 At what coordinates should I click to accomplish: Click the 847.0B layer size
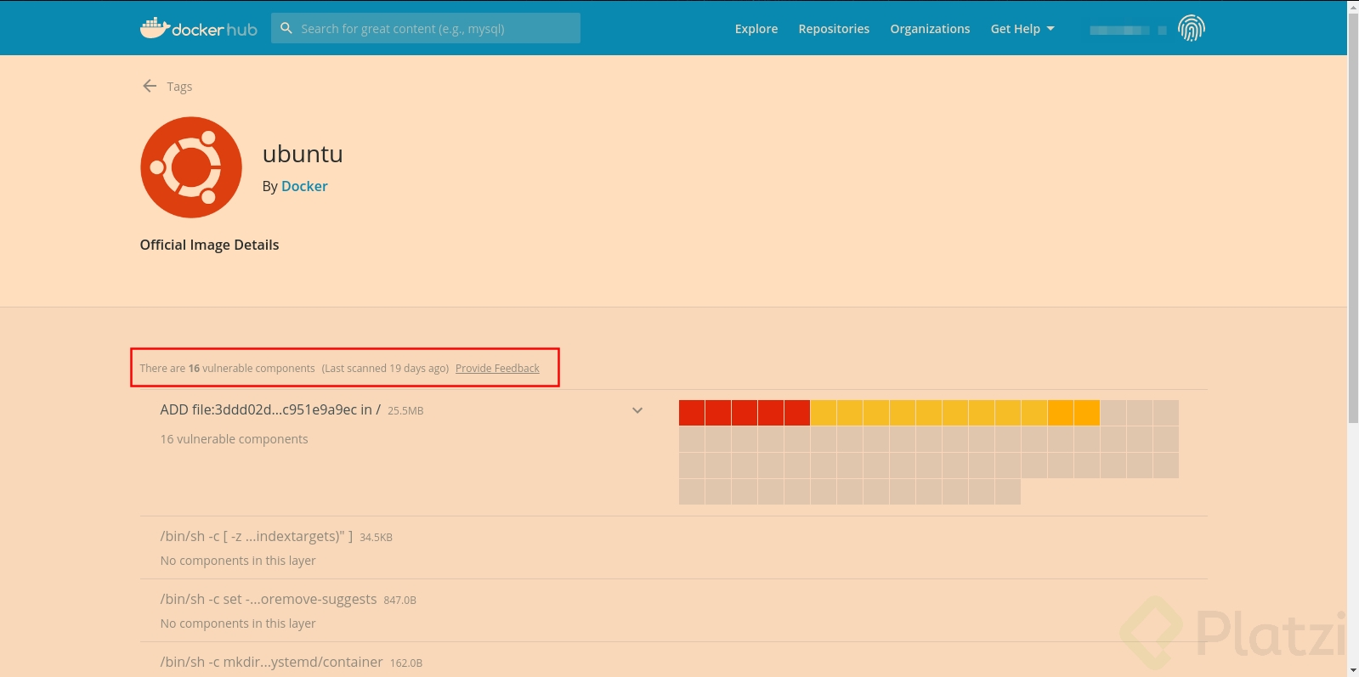[399, 601]
